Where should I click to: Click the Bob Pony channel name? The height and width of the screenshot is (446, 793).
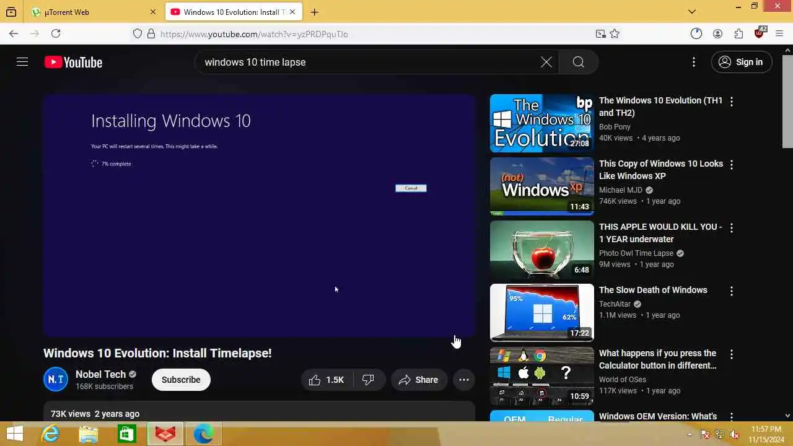(x=615, y=126)
